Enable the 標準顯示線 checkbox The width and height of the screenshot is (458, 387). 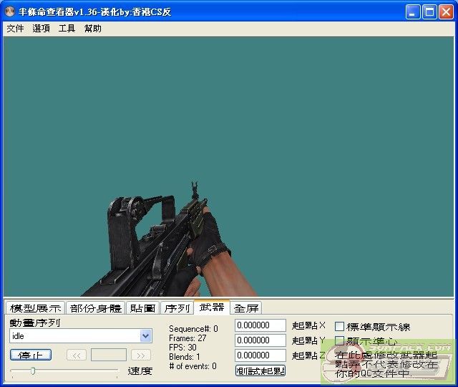click(339, 327)
